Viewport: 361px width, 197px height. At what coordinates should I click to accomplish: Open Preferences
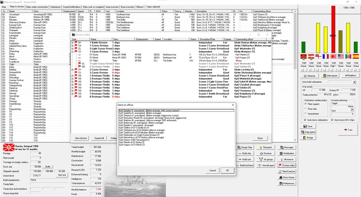[287, 183]
